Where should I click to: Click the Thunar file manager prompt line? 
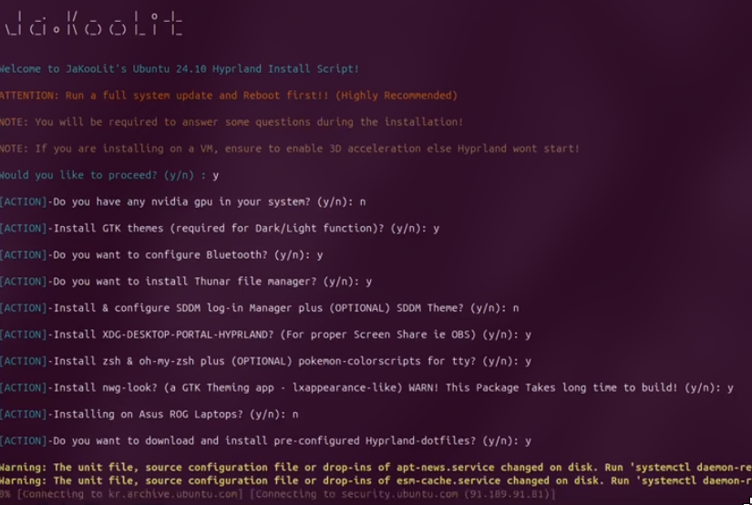coord(186,282)
